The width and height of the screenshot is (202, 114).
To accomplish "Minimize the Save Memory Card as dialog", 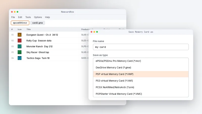I will coord(94,32).
